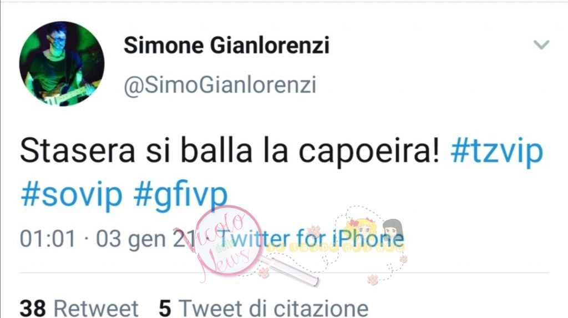The height and width of the screenshot is (318, 568).
Task: Select the tweet text Stasera si balla
Action: pos(136,150)
